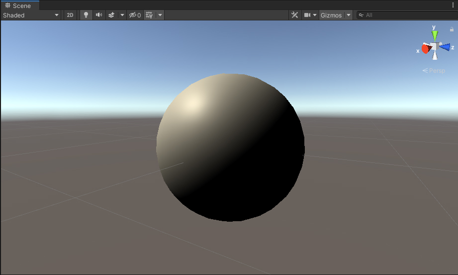The height and width of the screenshot is (275, 458).
Task: Toggle scene effects like skybox and fog
Action: pyautogui.click(x=111, y=15)
